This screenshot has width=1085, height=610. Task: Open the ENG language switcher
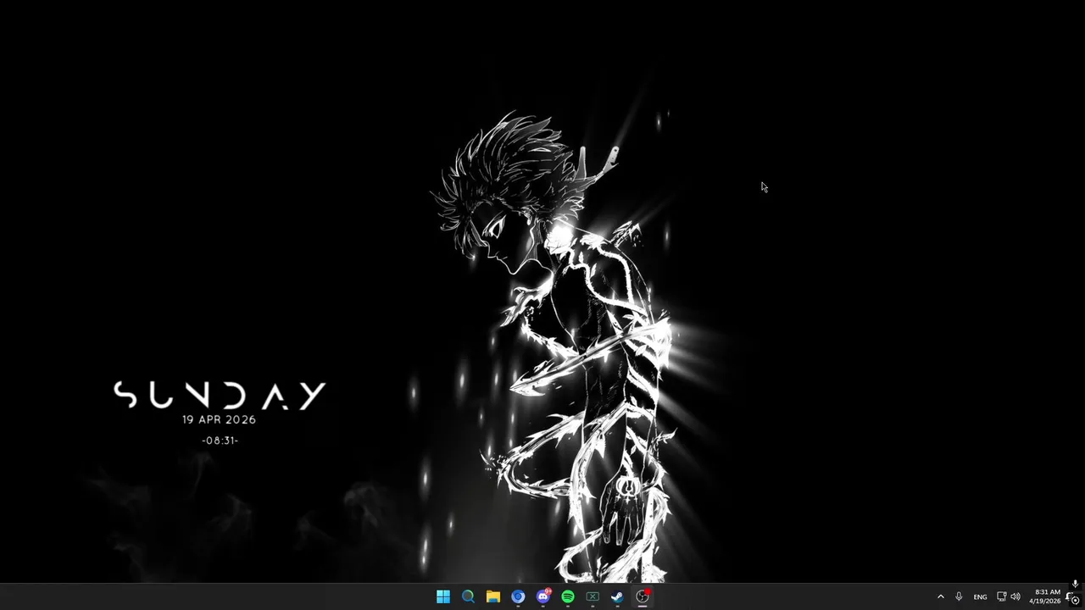[980, 596]
